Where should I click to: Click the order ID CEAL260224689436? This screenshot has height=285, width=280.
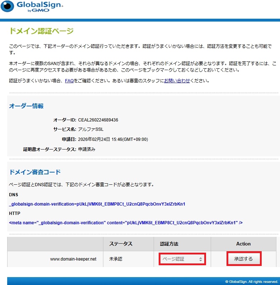pyautogui.click(x=98, y=120)
